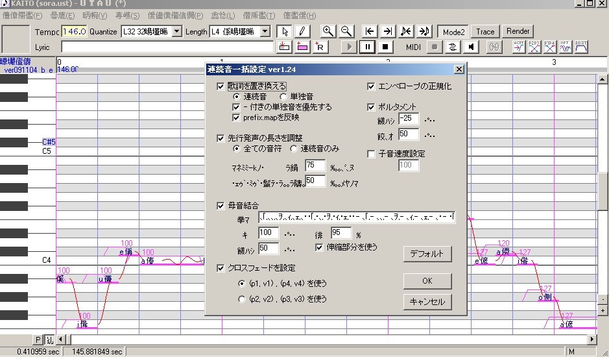Viewport: 609px width, 357px height.
Task: Click the Tempo field showing 146.0
Action: click(x=74, y=32)
